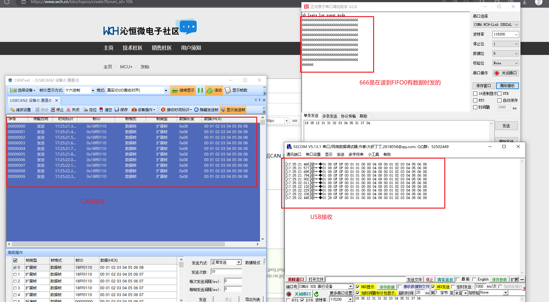Click 保存窗口 button
Screen dimensions: 549x302
[483, 86]
